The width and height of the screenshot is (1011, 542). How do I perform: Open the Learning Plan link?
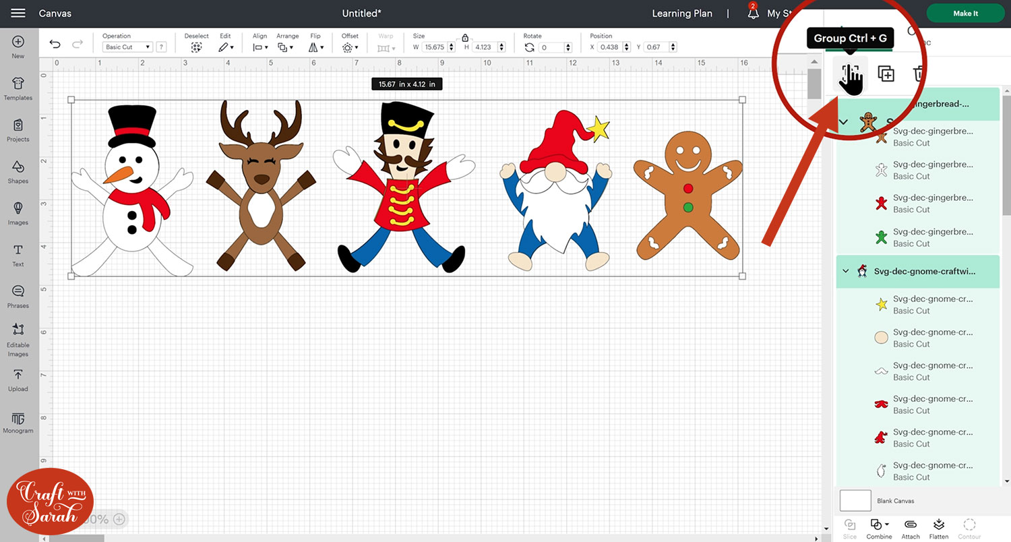coord(682,13)
